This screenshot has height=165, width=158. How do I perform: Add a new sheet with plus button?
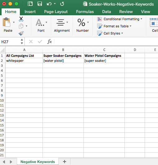point(65,162)
